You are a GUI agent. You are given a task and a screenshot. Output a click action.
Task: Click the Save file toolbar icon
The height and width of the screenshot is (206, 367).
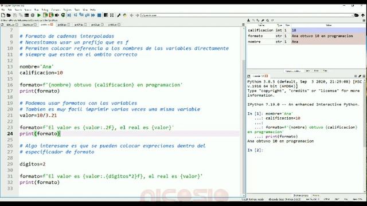[15, 15]
